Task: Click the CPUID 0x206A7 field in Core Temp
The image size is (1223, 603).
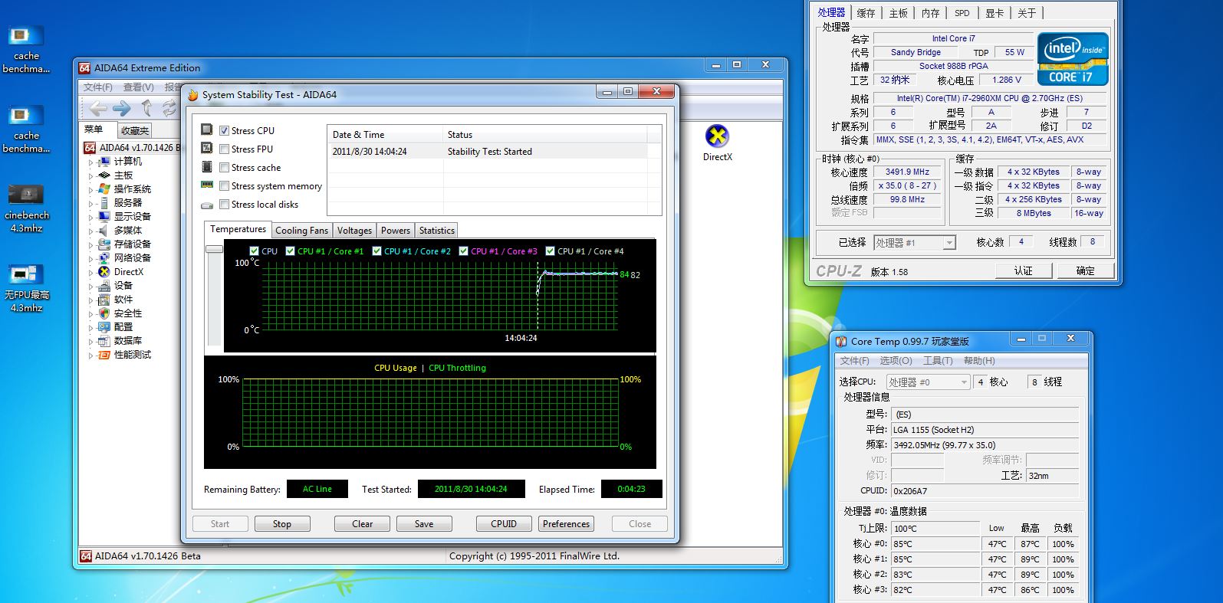Action: [x=985, y=491]
